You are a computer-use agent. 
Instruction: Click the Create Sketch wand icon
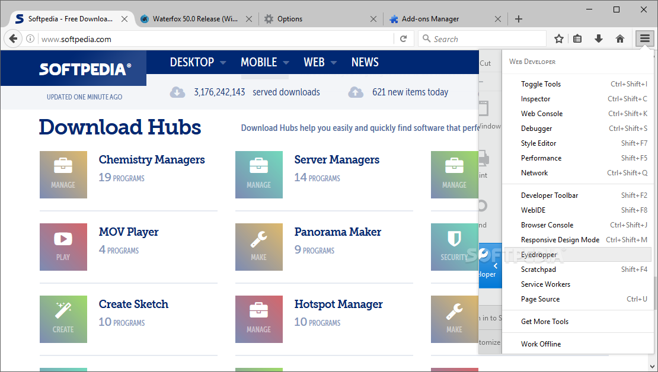pos(63,319)
